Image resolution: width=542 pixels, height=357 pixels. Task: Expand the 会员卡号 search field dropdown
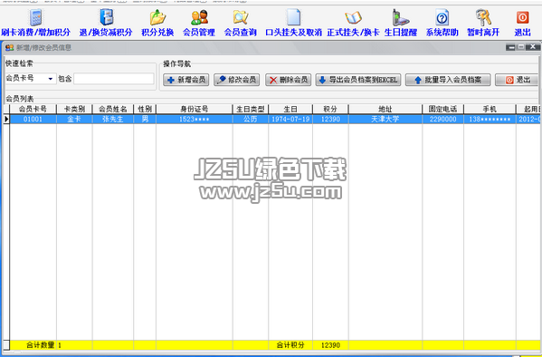(x=51, y=79)
